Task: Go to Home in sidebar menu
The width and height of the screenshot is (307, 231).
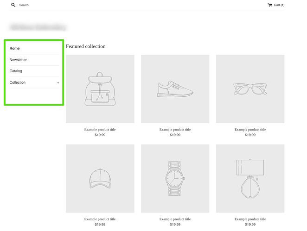Action: (x=14, y=48)
